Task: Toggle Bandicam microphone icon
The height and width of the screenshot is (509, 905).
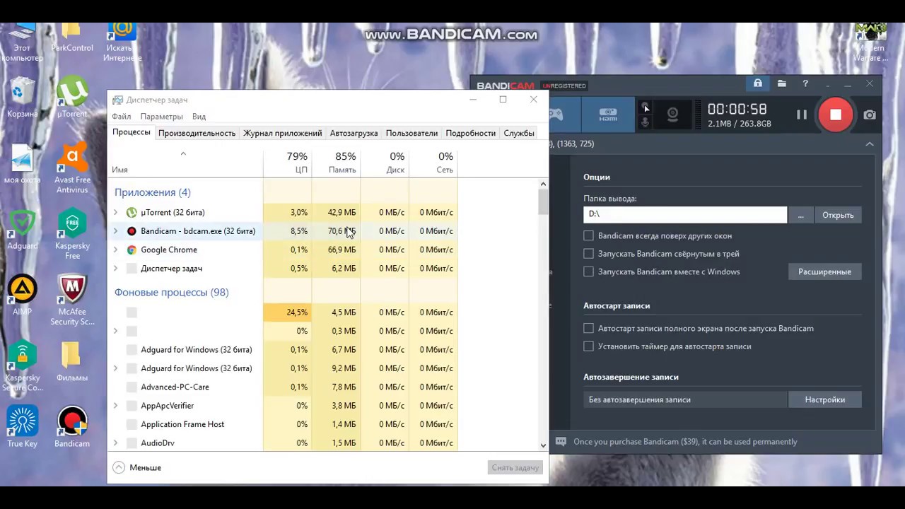Action: click(x=645, y=122)
